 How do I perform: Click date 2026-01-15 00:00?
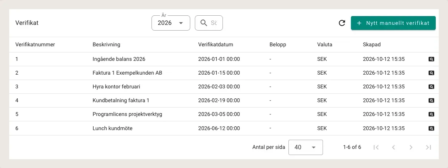pos(219,73)
